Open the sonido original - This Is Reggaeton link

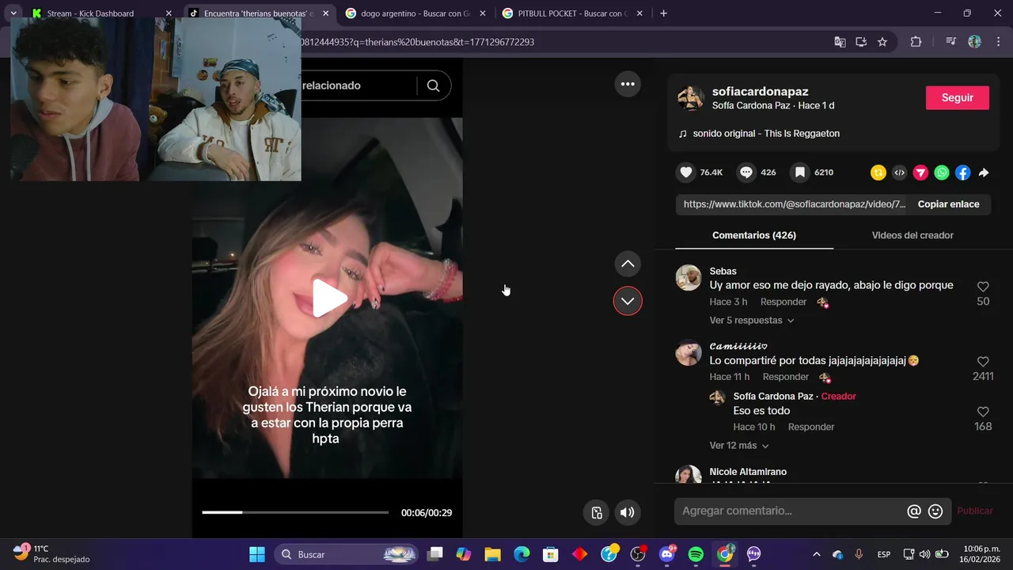[765, 134]
